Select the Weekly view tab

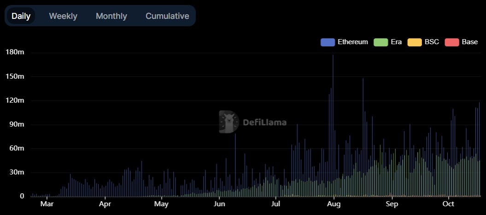tap(63, 16)
